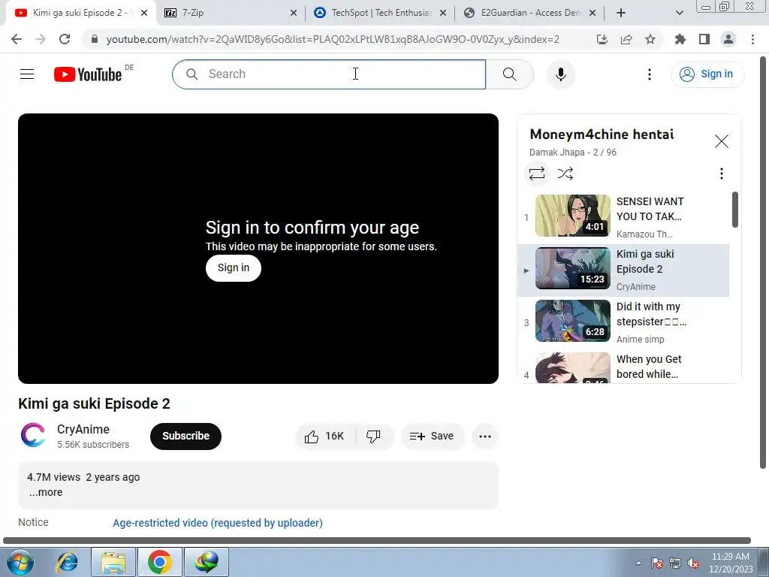Viewport: 769px width, 577px height.
Task: Like the video with thumbs up
Action: pyautogui.click(x=325, y=437)
